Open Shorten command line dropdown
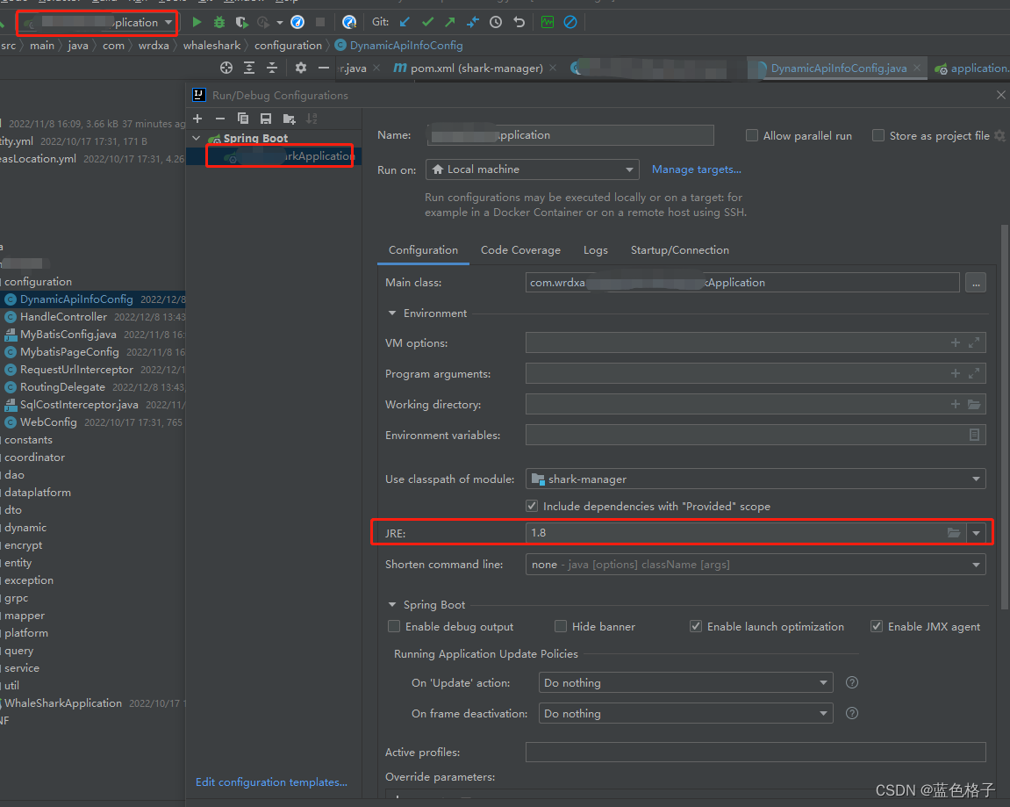1010x807 pixels. tap(756, 565)
